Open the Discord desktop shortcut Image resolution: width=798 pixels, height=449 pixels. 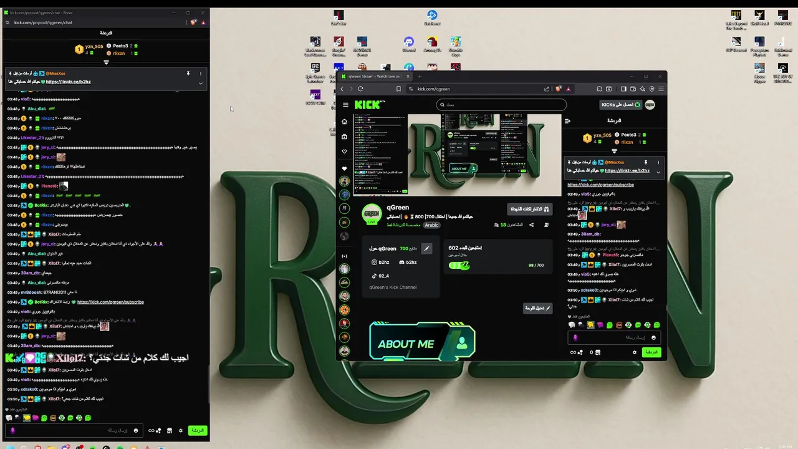(408, 44)
